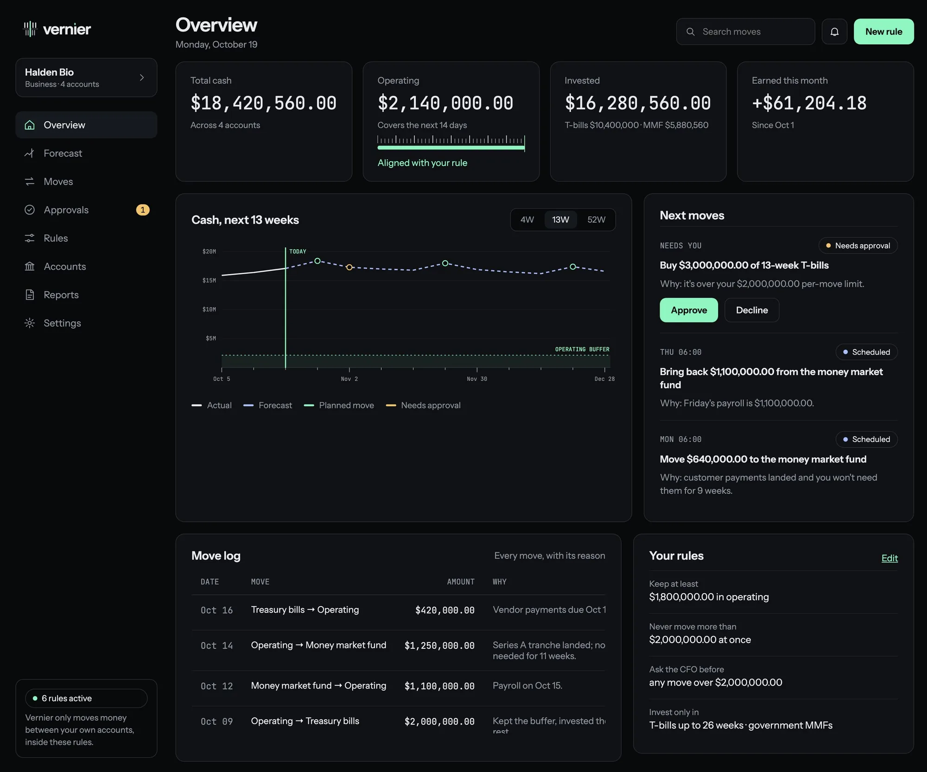This screenshot has height=772, width=927.
Task: Switch chart range to 4W
Action: pos(527,220)
